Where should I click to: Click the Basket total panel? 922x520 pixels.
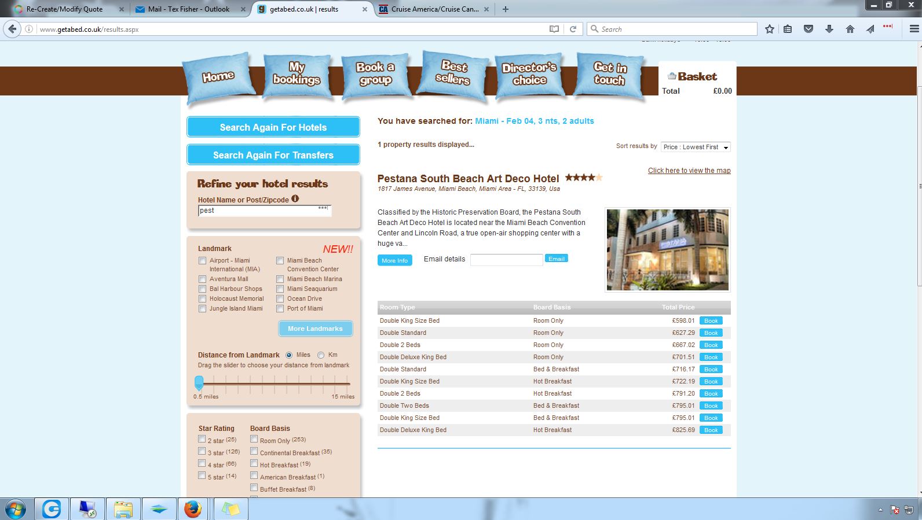[x=697, y=80]
